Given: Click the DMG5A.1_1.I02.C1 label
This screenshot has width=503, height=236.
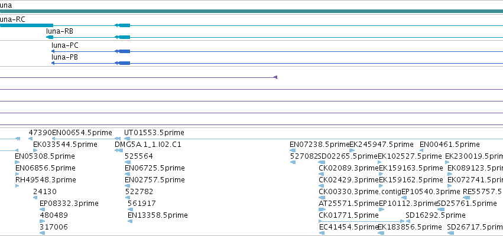Looking at the screenshot, I should [x=148, y=145].
